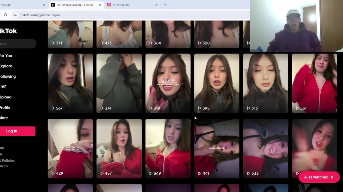Open the video with 349 views
Viewport: 343px width, 192px height.
point(168,149)
